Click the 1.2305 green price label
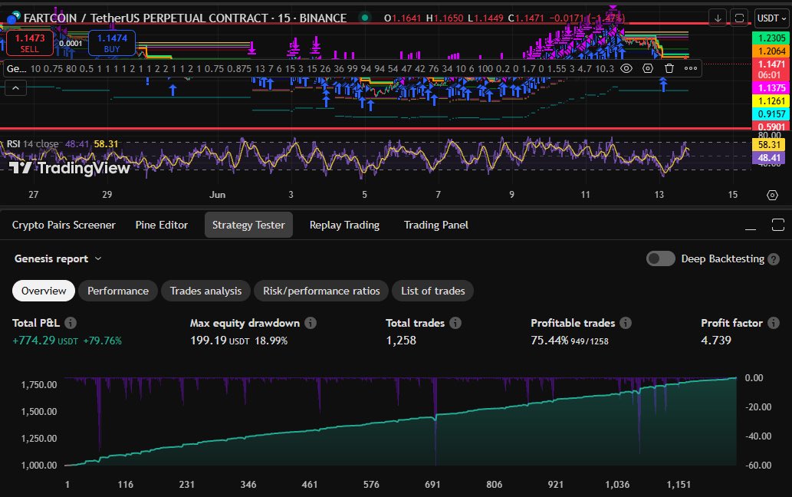This screenshot has height=497, width=792. coord(771,38)
